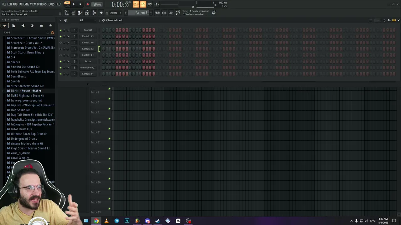Mute the Kontakt #5 channel
The height and width of the screenshot is (225, 401).
pos(60,36)
